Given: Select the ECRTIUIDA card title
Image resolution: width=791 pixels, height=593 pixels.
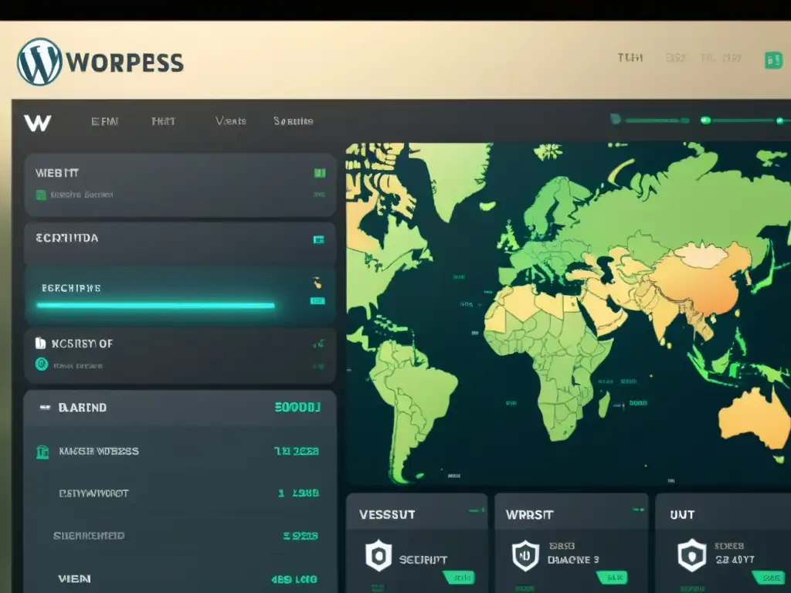Looking at the screenshot, I should coord(66,238).
